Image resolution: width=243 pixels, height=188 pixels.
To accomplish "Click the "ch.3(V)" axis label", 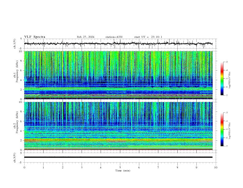I will [15, 158].
